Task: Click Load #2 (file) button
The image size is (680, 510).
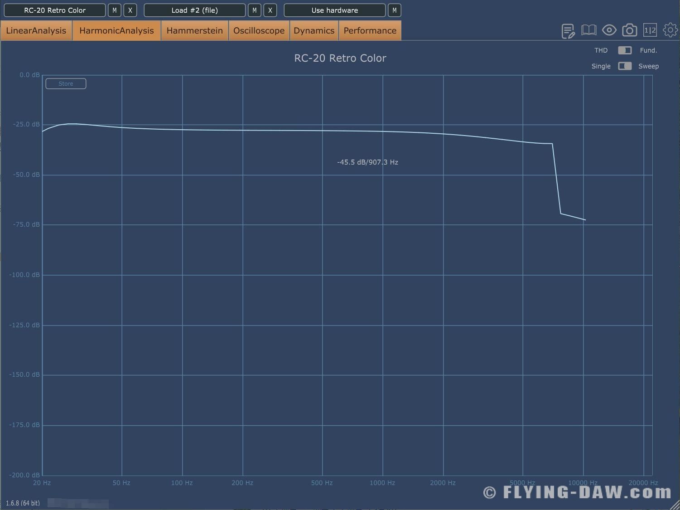Action: coord(195,10)
